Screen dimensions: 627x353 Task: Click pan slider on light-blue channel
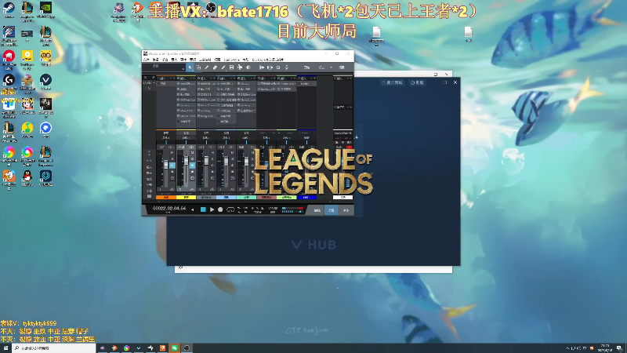pos(226,143)
